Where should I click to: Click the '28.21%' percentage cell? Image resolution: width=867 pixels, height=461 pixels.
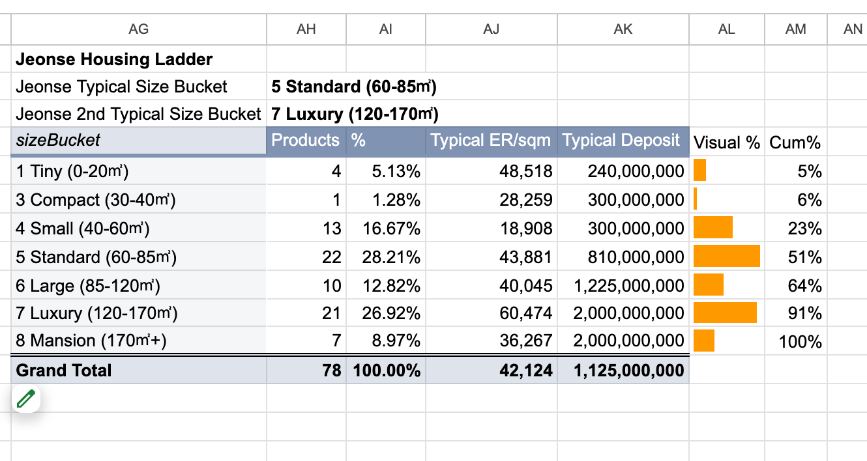point(386,257)
